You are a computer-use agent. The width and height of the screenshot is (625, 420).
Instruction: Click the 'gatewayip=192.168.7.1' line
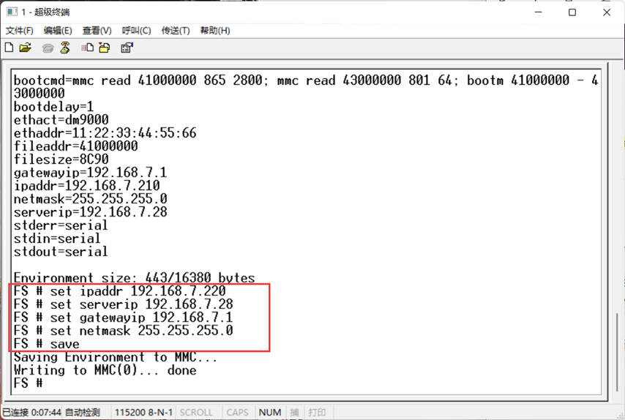(91, 173)
